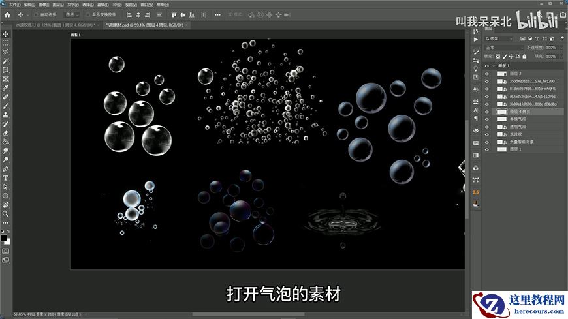
Task: Select the Polygonal Lasso tool
Action: point(5,52)
